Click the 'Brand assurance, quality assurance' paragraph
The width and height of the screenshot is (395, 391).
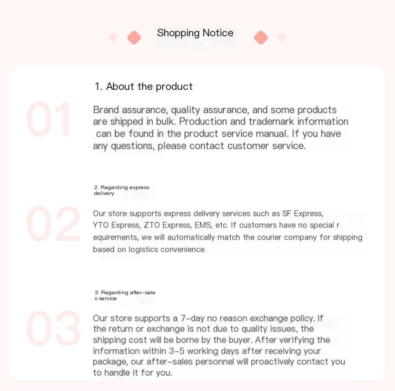[x=221, y=128]
